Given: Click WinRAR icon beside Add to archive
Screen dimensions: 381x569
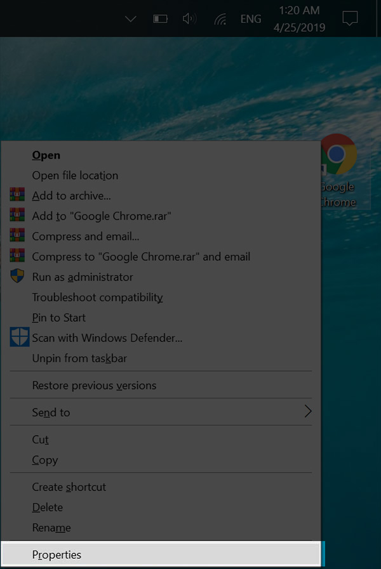Looking at the screenshot, I should 17,195.
